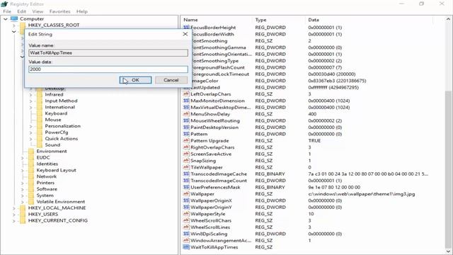
Task: Confirm Edit String dialog with OK
Action: [x=135, y=80]
